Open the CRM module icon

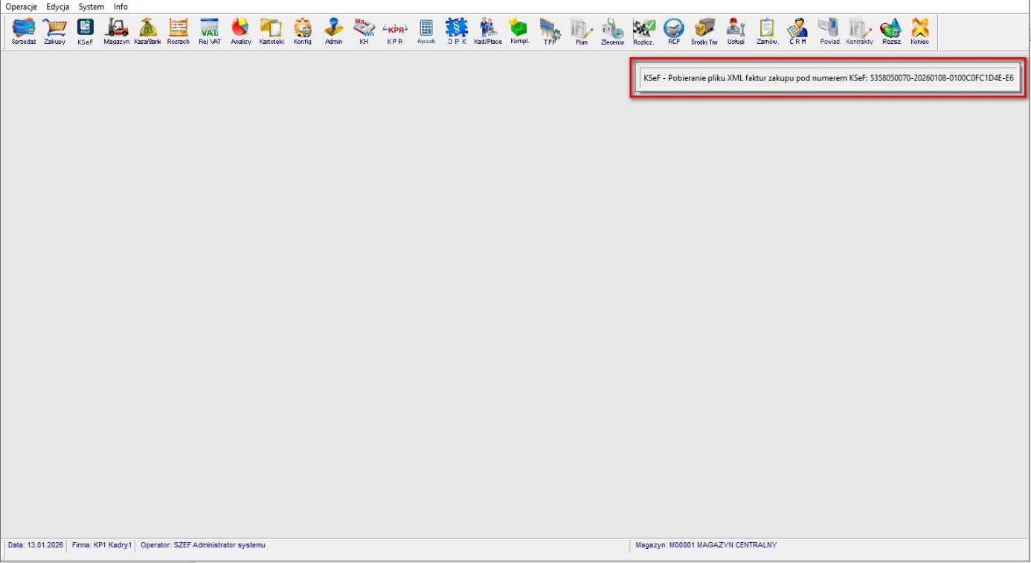click(x=797, y=31)
